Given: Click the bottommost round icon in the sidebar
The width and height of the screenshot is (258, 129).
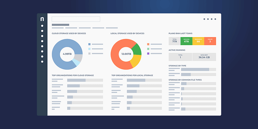Looking at the screenshot, I should 42,61.
